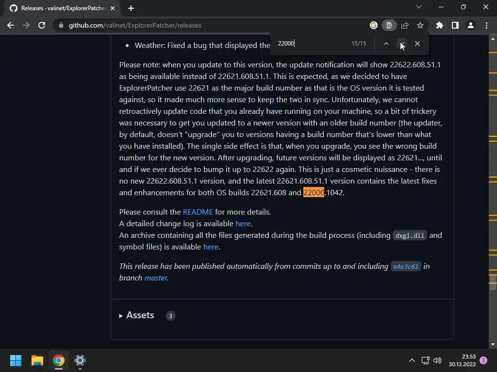This screenshot has width=497, height=372.
Task: Open the tab search dropdown chevron
Action: [419, 7]
